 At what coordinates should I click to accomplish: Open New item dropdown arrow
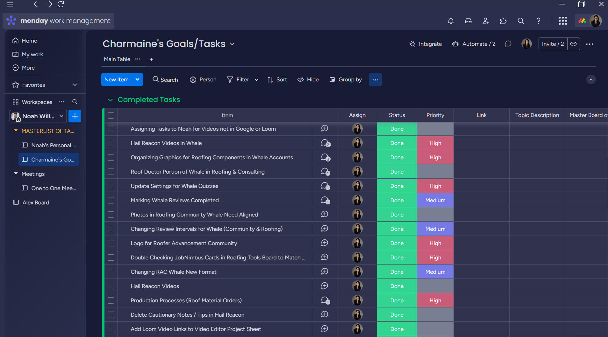click(x=138, y=79)
